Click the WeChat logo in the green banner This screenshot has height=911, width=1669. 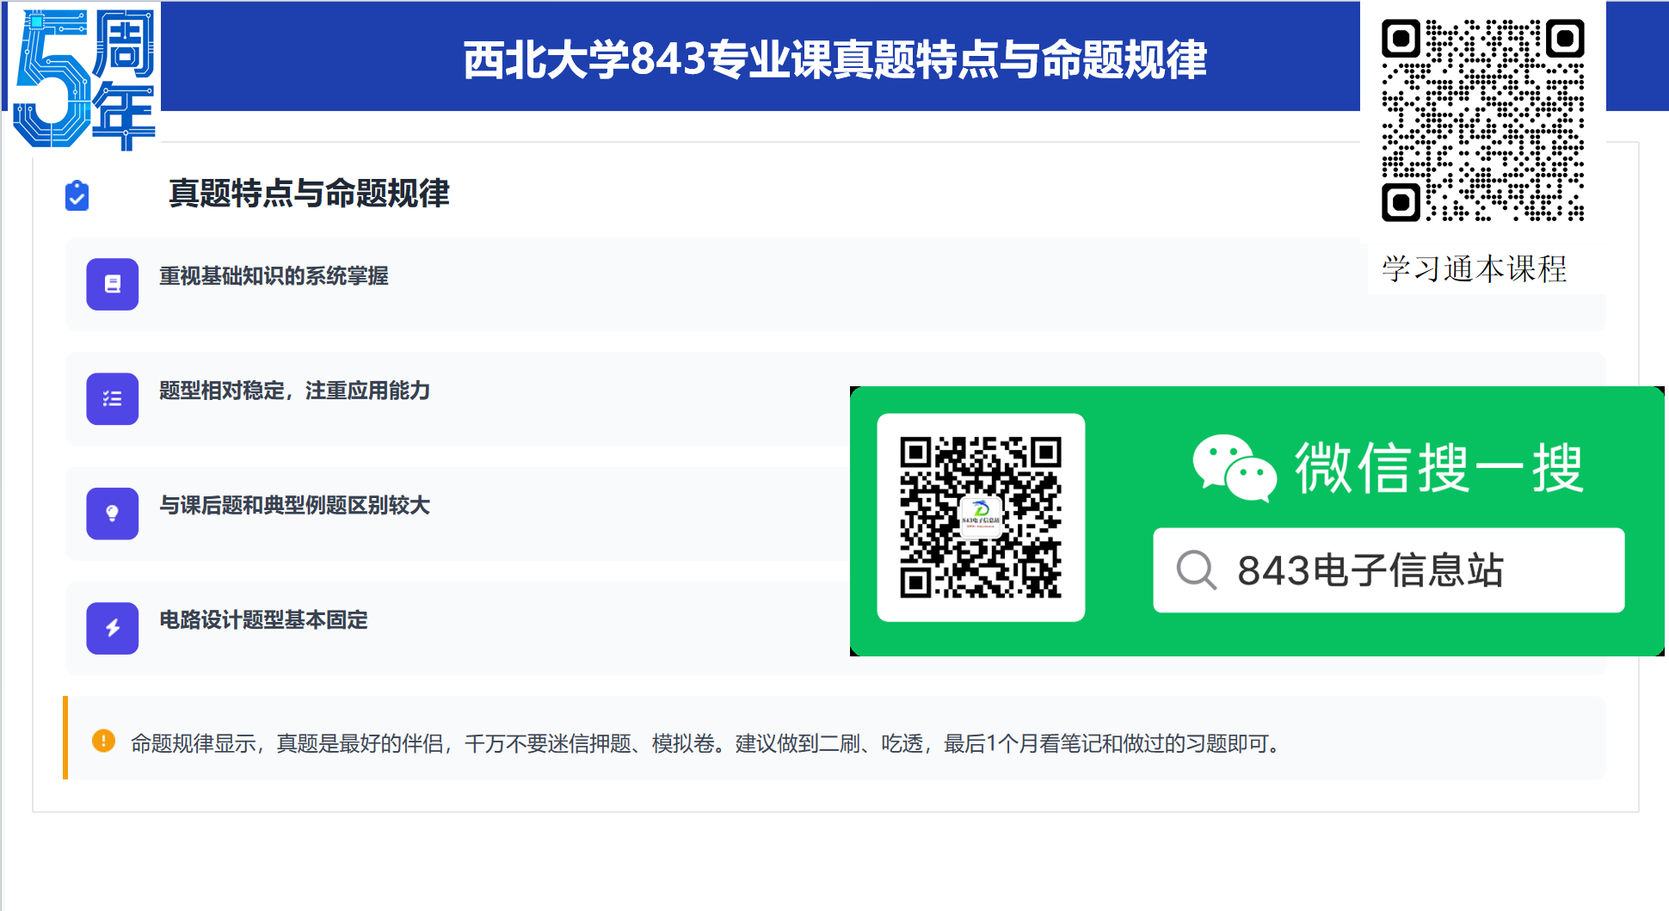click(1235, 467)
